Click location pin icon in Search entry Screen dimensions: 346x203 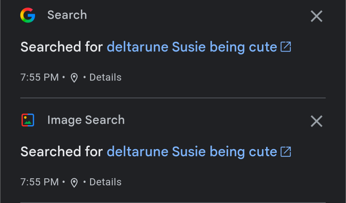(74, 78)
